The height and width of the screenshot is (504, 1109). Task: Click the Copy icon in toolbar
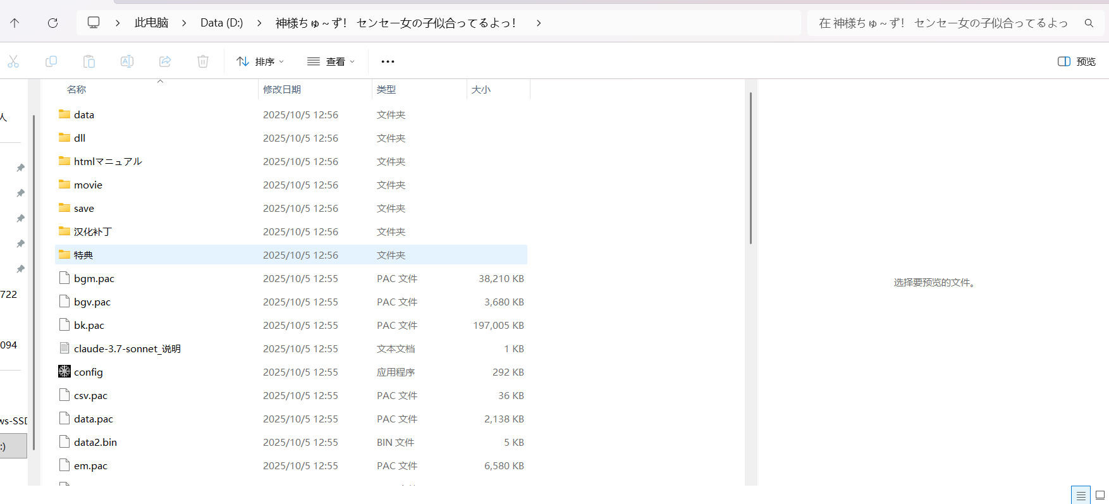click(51, 61)
